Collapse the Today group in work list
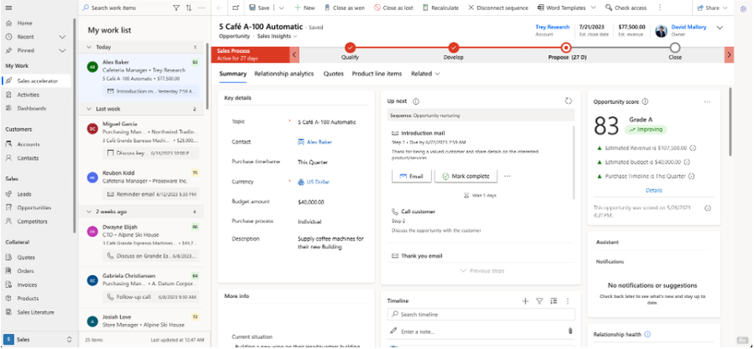 88,47
